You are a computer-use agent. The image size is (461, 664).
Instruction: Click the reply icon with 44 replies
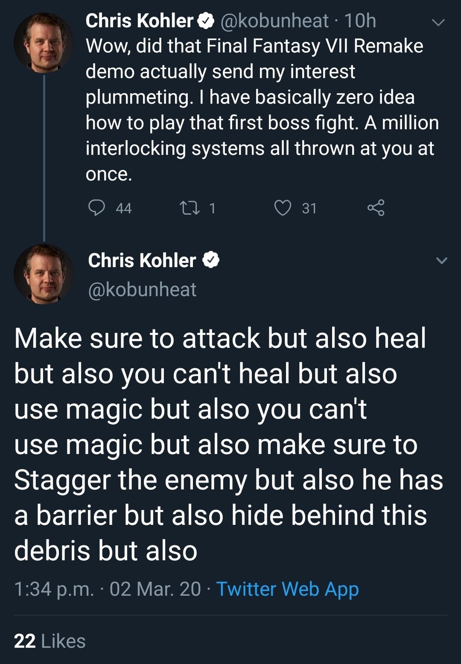pyautogui.click(x=97, y=208)
